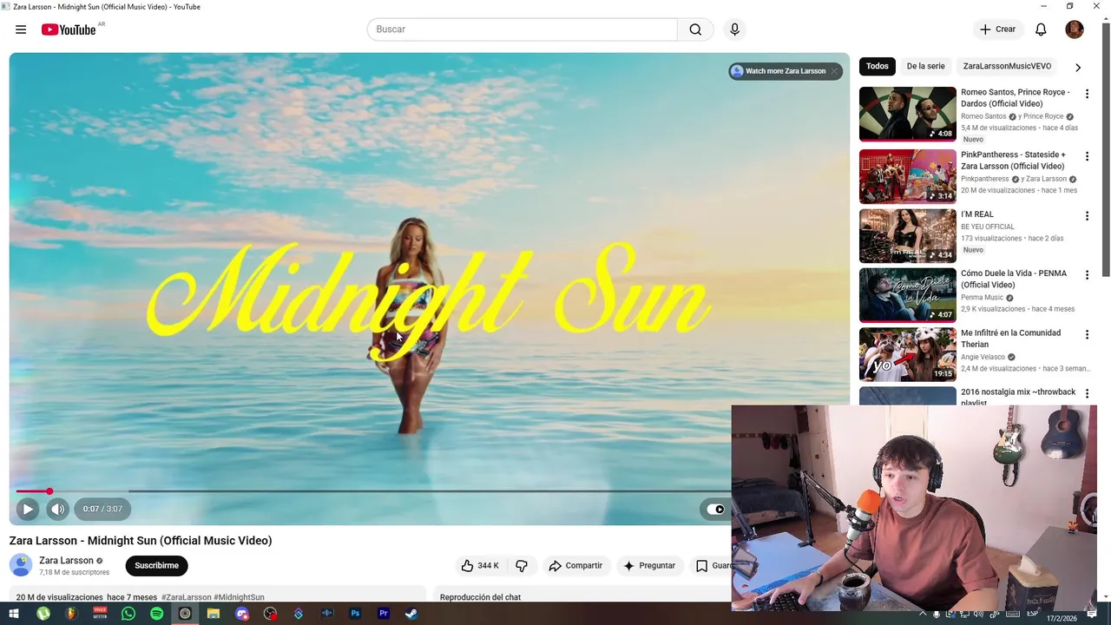Select the Todos filter chip
The width and height of the screenshot is (1111, 625).
coord(878,66)
